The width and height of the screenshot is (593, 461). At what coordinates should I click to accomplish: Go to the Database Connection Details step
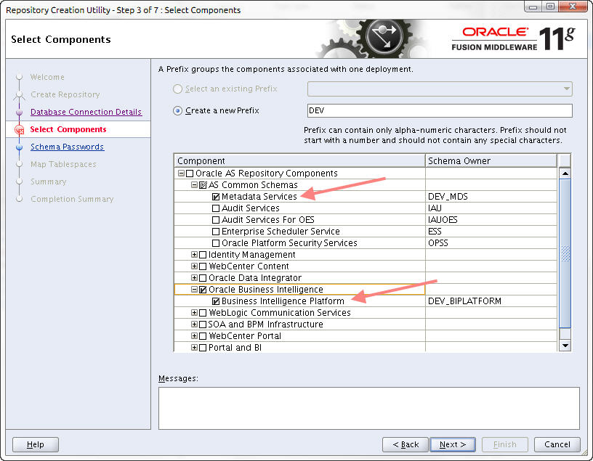coord(86,112)
